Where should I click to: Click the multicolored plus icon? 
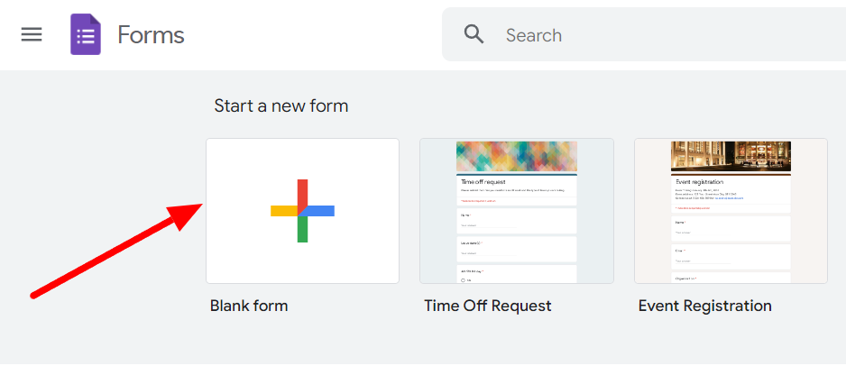303,211
